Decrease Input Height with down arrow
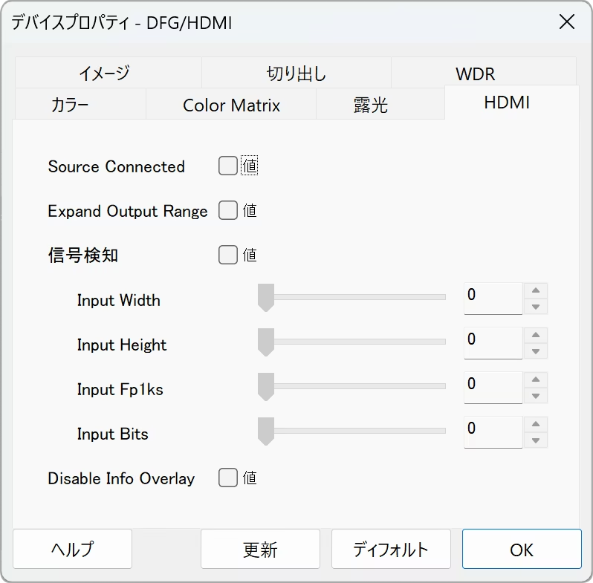Viewport: 593px width, 583px height. click(535, 351)
